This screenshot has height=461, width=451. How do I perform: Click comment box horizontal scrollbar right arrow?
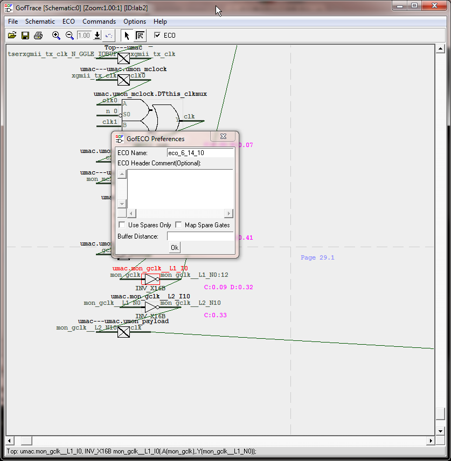click(228, 213)
